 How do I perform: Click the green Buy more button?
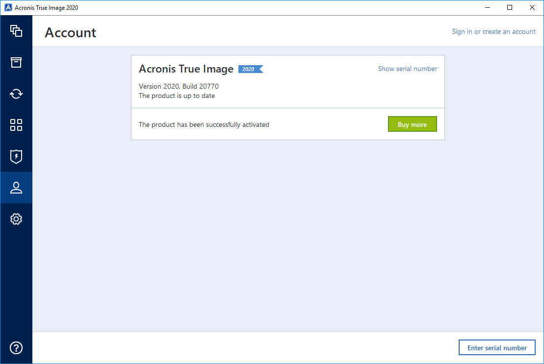(x=412, y=124)
